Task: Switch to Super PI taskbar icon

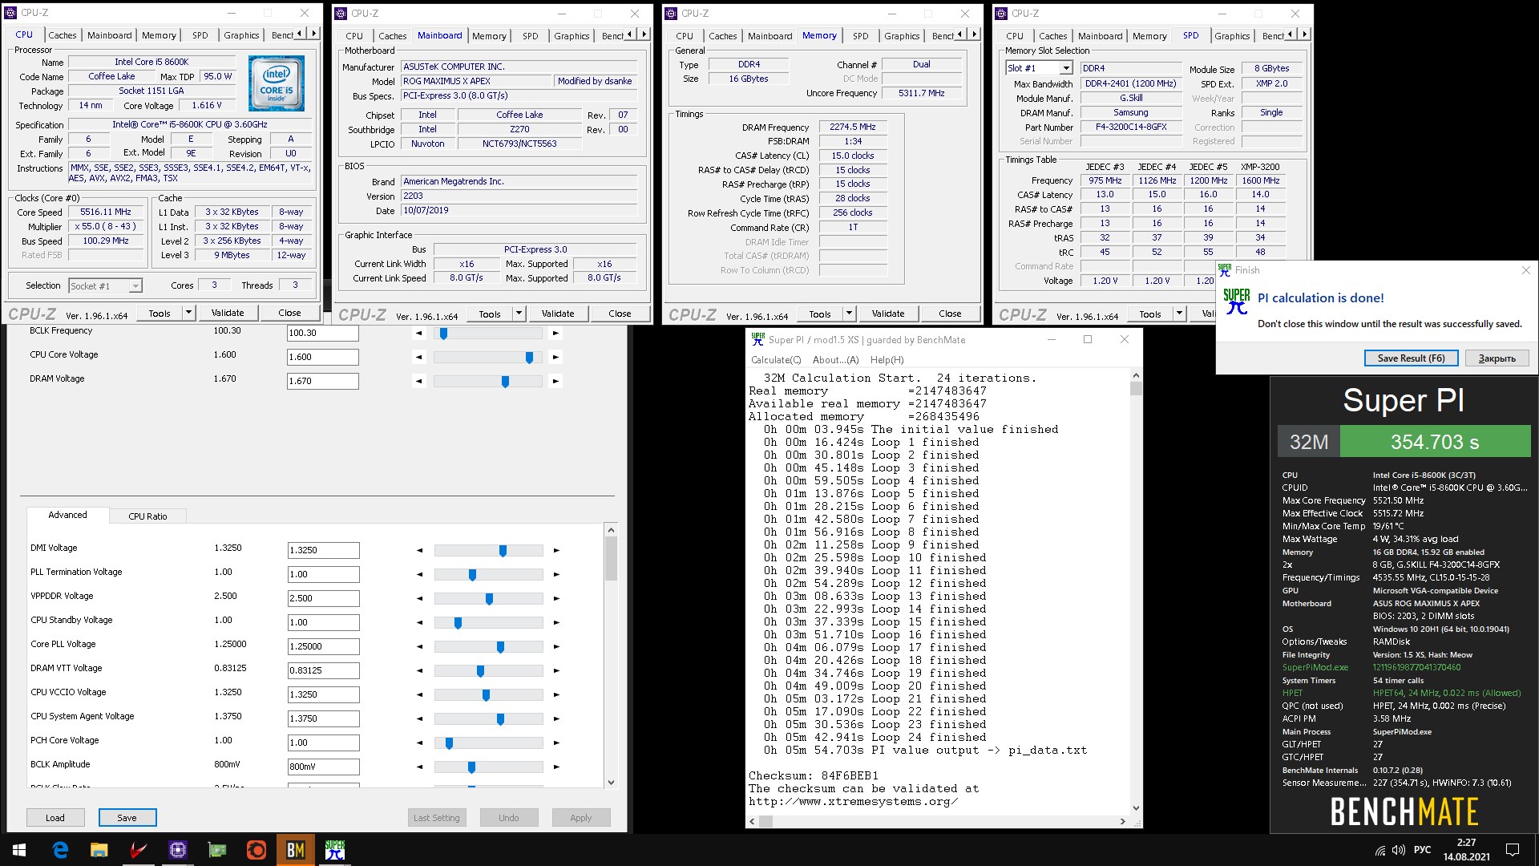Action: click(x=334, y=850)
